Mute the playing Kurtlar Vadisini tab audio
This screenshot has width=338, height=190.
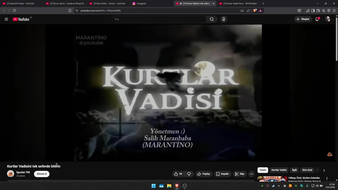181,3
